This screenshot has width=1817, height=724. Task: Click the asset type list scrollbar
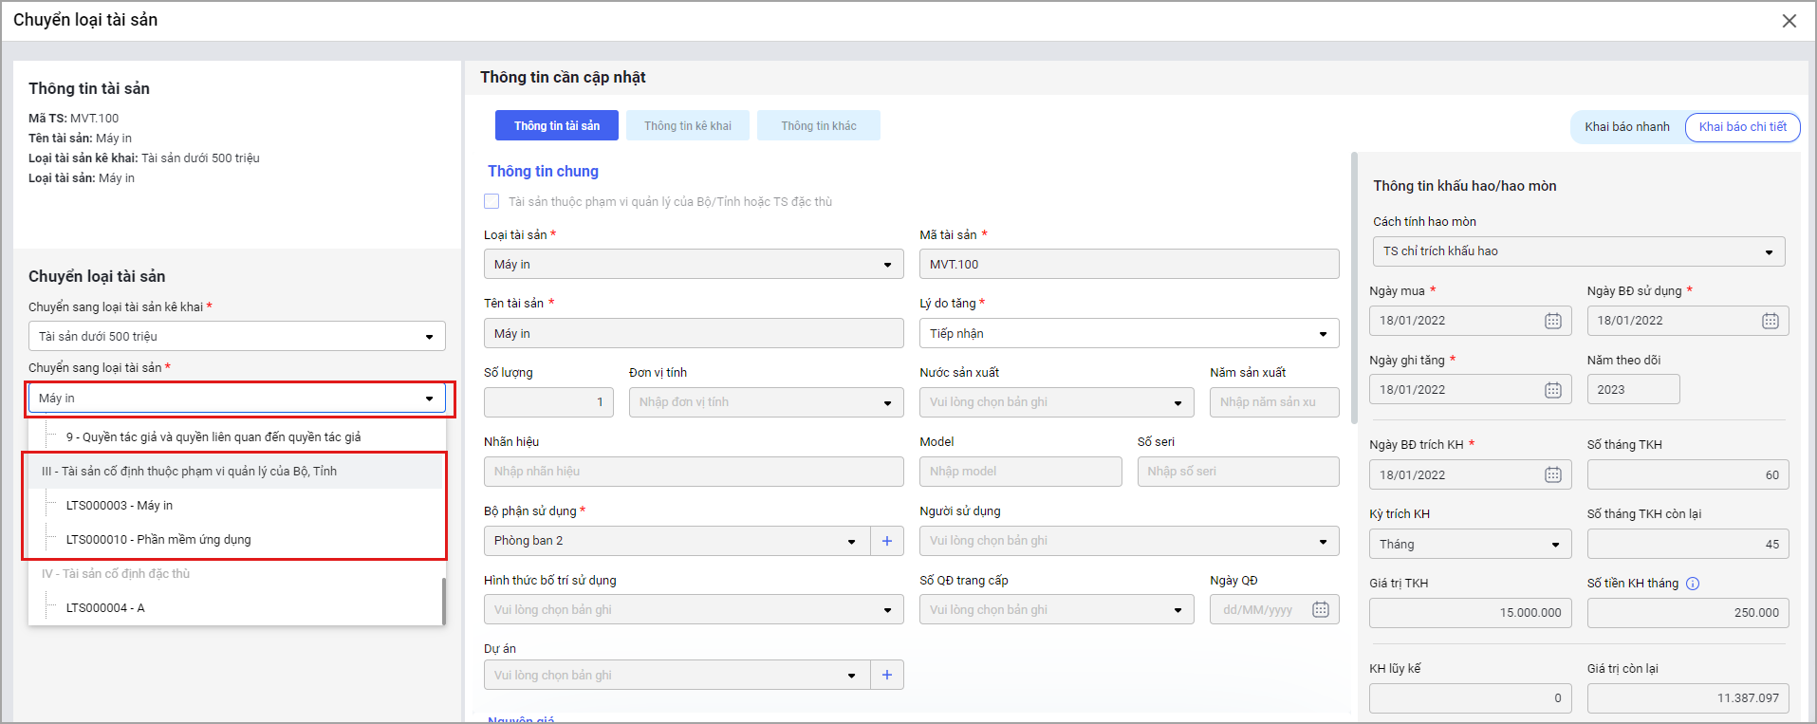click(x=443, y=600)
